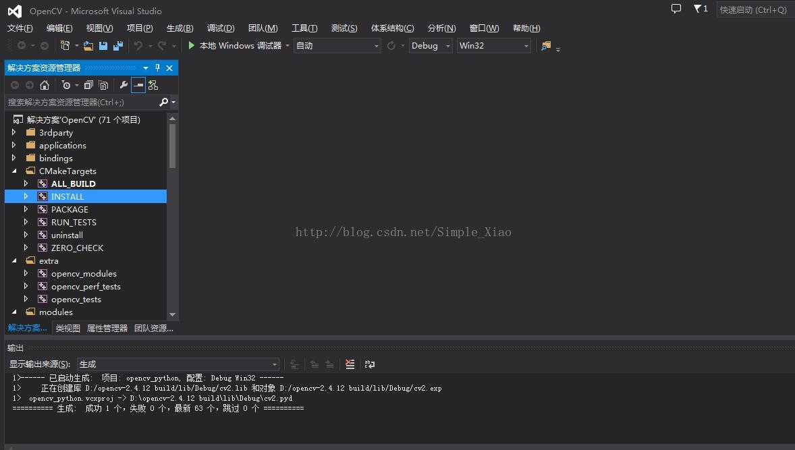Click the Refresh icon beside the 自动 dropdown
Screen dimensions: 795x450
click(391, 46)
